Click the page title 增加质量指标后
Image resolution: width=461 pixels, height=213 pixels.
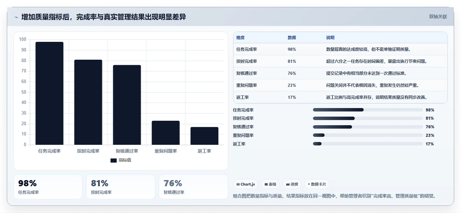[x=104, y=17]
